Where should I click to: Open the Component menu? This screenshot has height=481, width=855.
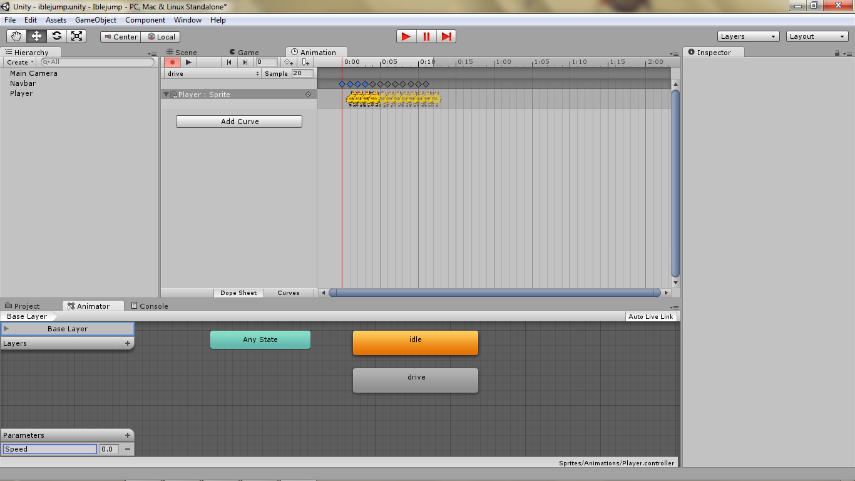(145, 20)
